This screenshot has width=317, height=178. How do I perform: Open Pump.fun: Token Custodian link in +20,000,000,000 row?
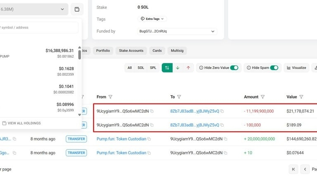[121, 139]
